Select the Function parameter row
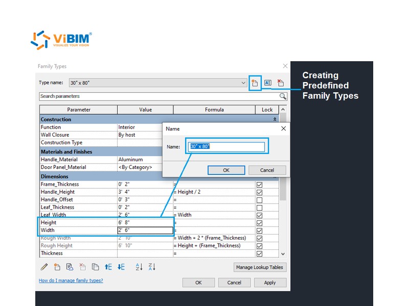 pos(79,127)
